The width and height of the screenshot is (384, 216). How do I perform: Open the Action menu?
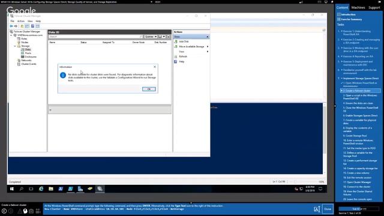21,22
